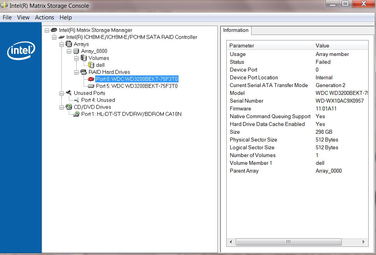This screenshot has height=255, width=376.
Task: Click the Firmware value 11.01A11
Action: pyautogui.click(x=326, y=108)
